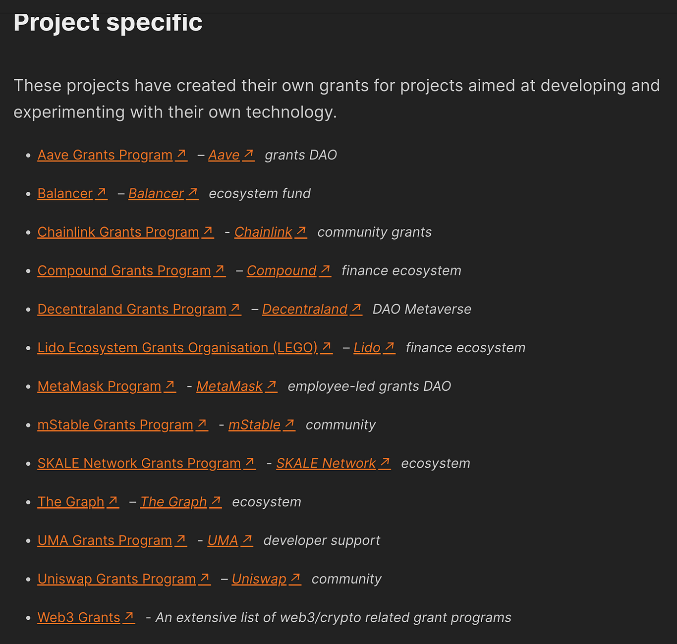Open the italic Balancer ecosystem fund link
Image resolution: width=677 pixels, height=644 pixels.
coord(163,194)
